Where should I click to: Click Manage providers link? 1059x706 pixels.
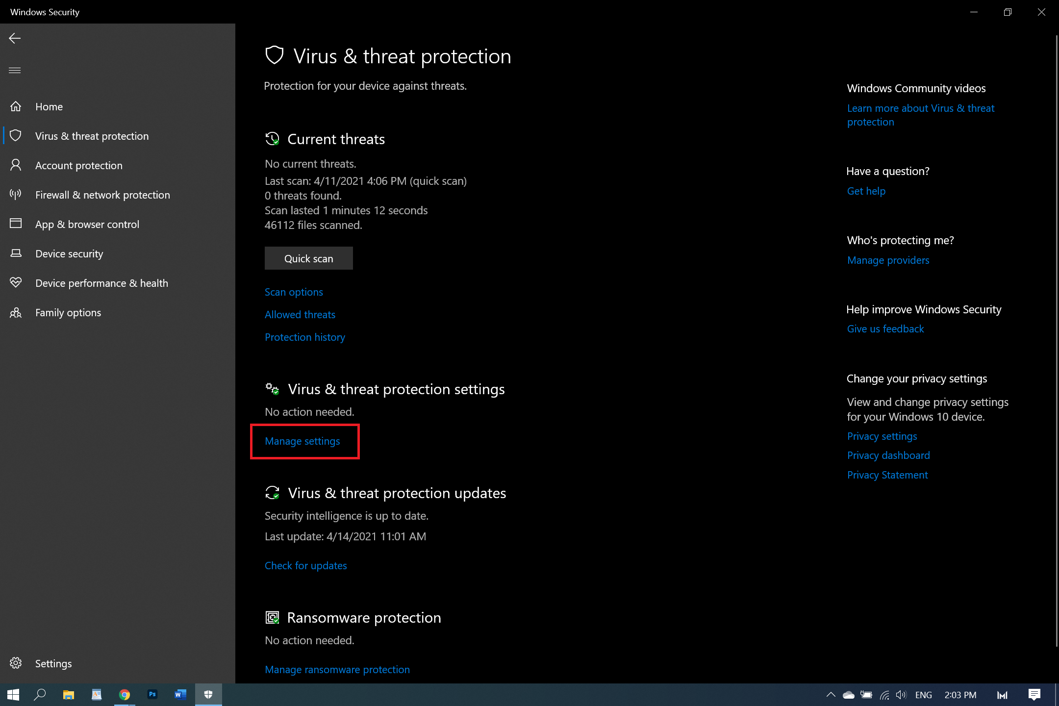pyautogui.click(x=888, y=260)
